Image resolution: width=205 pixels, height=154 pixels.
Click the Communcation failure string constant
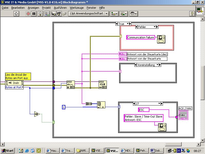coord(140,37)
